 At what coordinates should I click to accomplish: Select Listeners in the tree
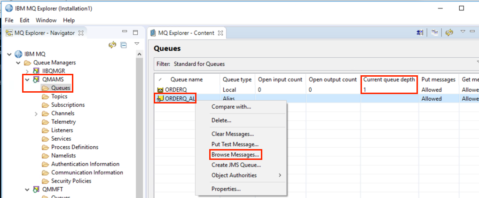(x=62, y=130)
